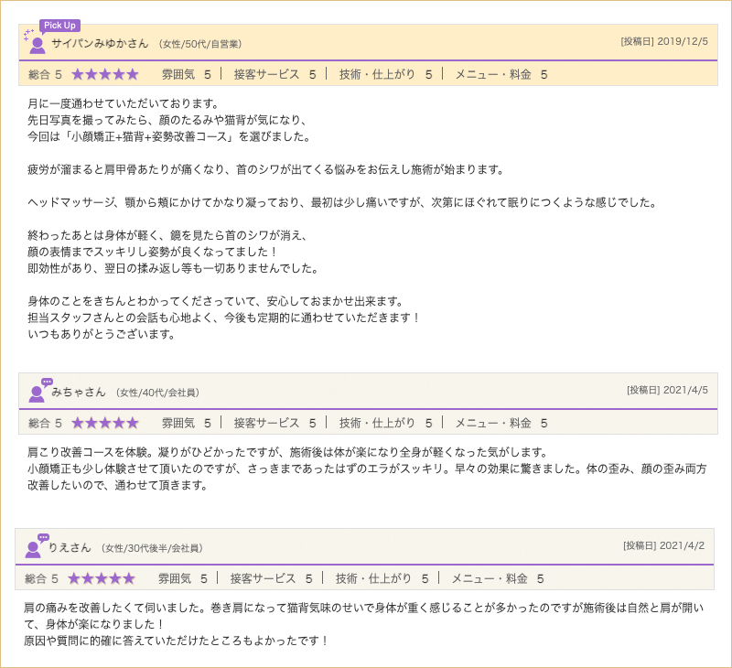
Task: Click 技術・仕上がり 5 in みちゃさん's review
Action: coord(385,423)
